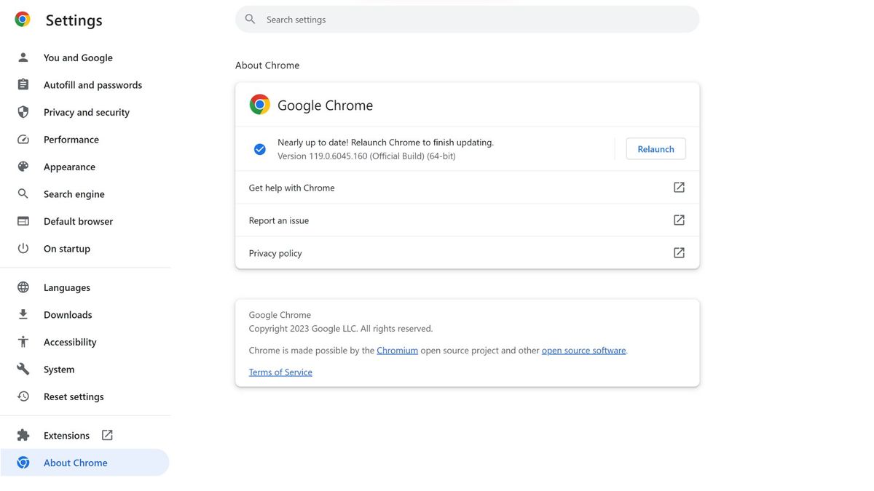Click the Relaunch button
This screenshot has width=874, height=491.
[x=655, y=148]
